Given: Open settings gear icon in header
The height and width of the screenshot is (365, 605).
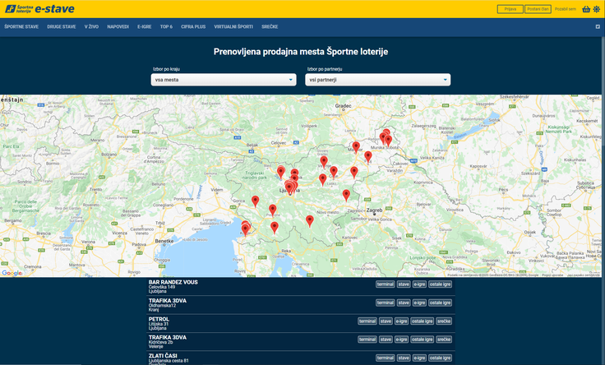Looking at the screenshot, I should coord(597,9).
